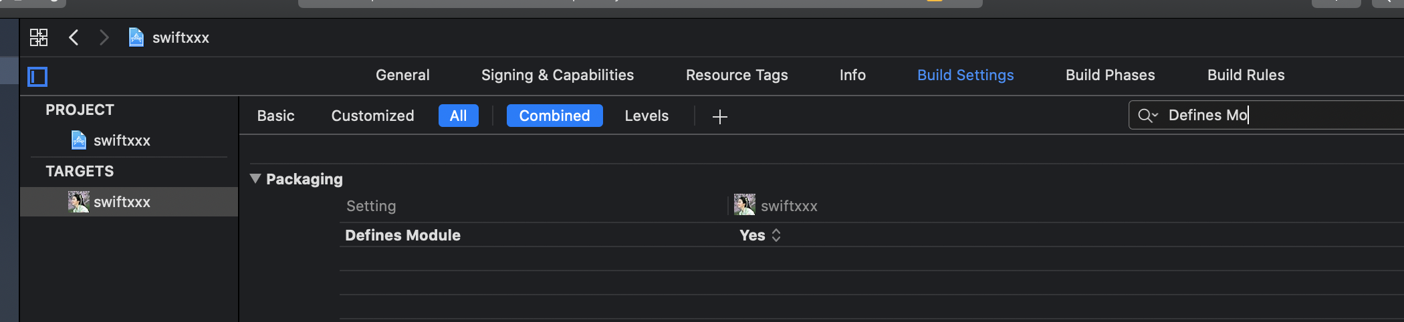Open the Build Phases tab

[1110, 75]
